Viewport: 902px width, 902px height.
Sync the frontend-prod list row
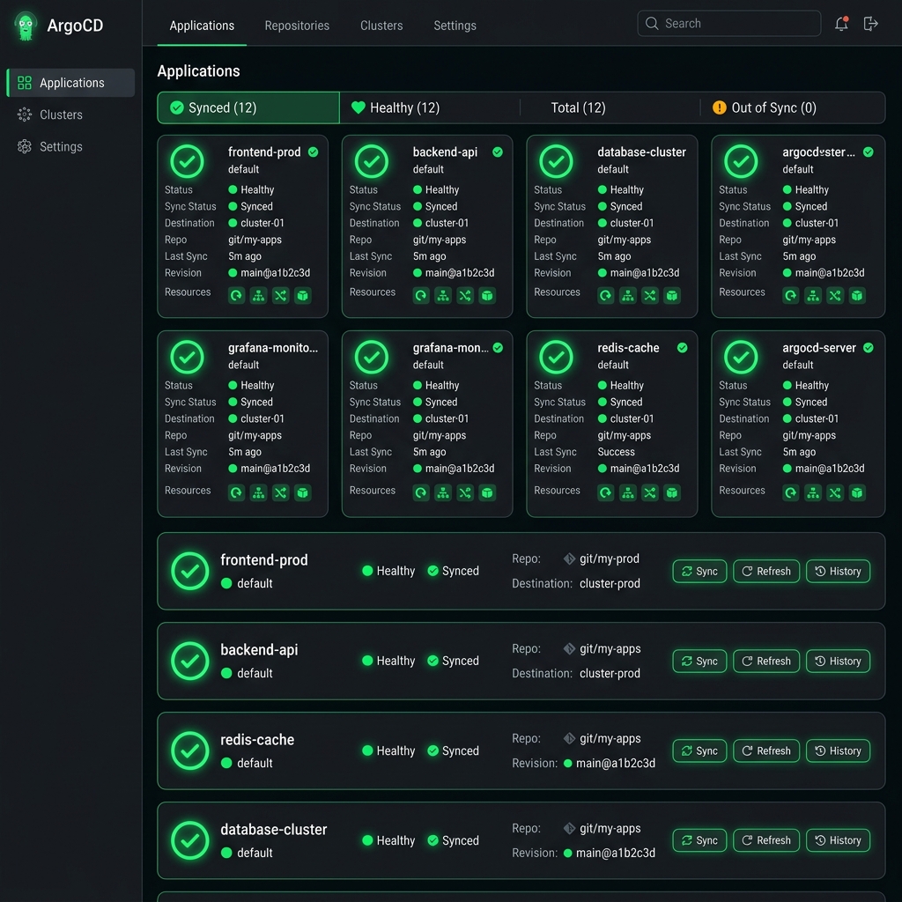point(699,571)
